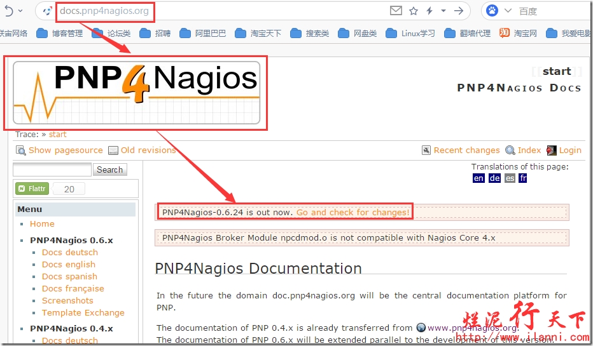This screenshot has height=346, width=593.
Task: Click the Search button
Action: click(109, 170)
